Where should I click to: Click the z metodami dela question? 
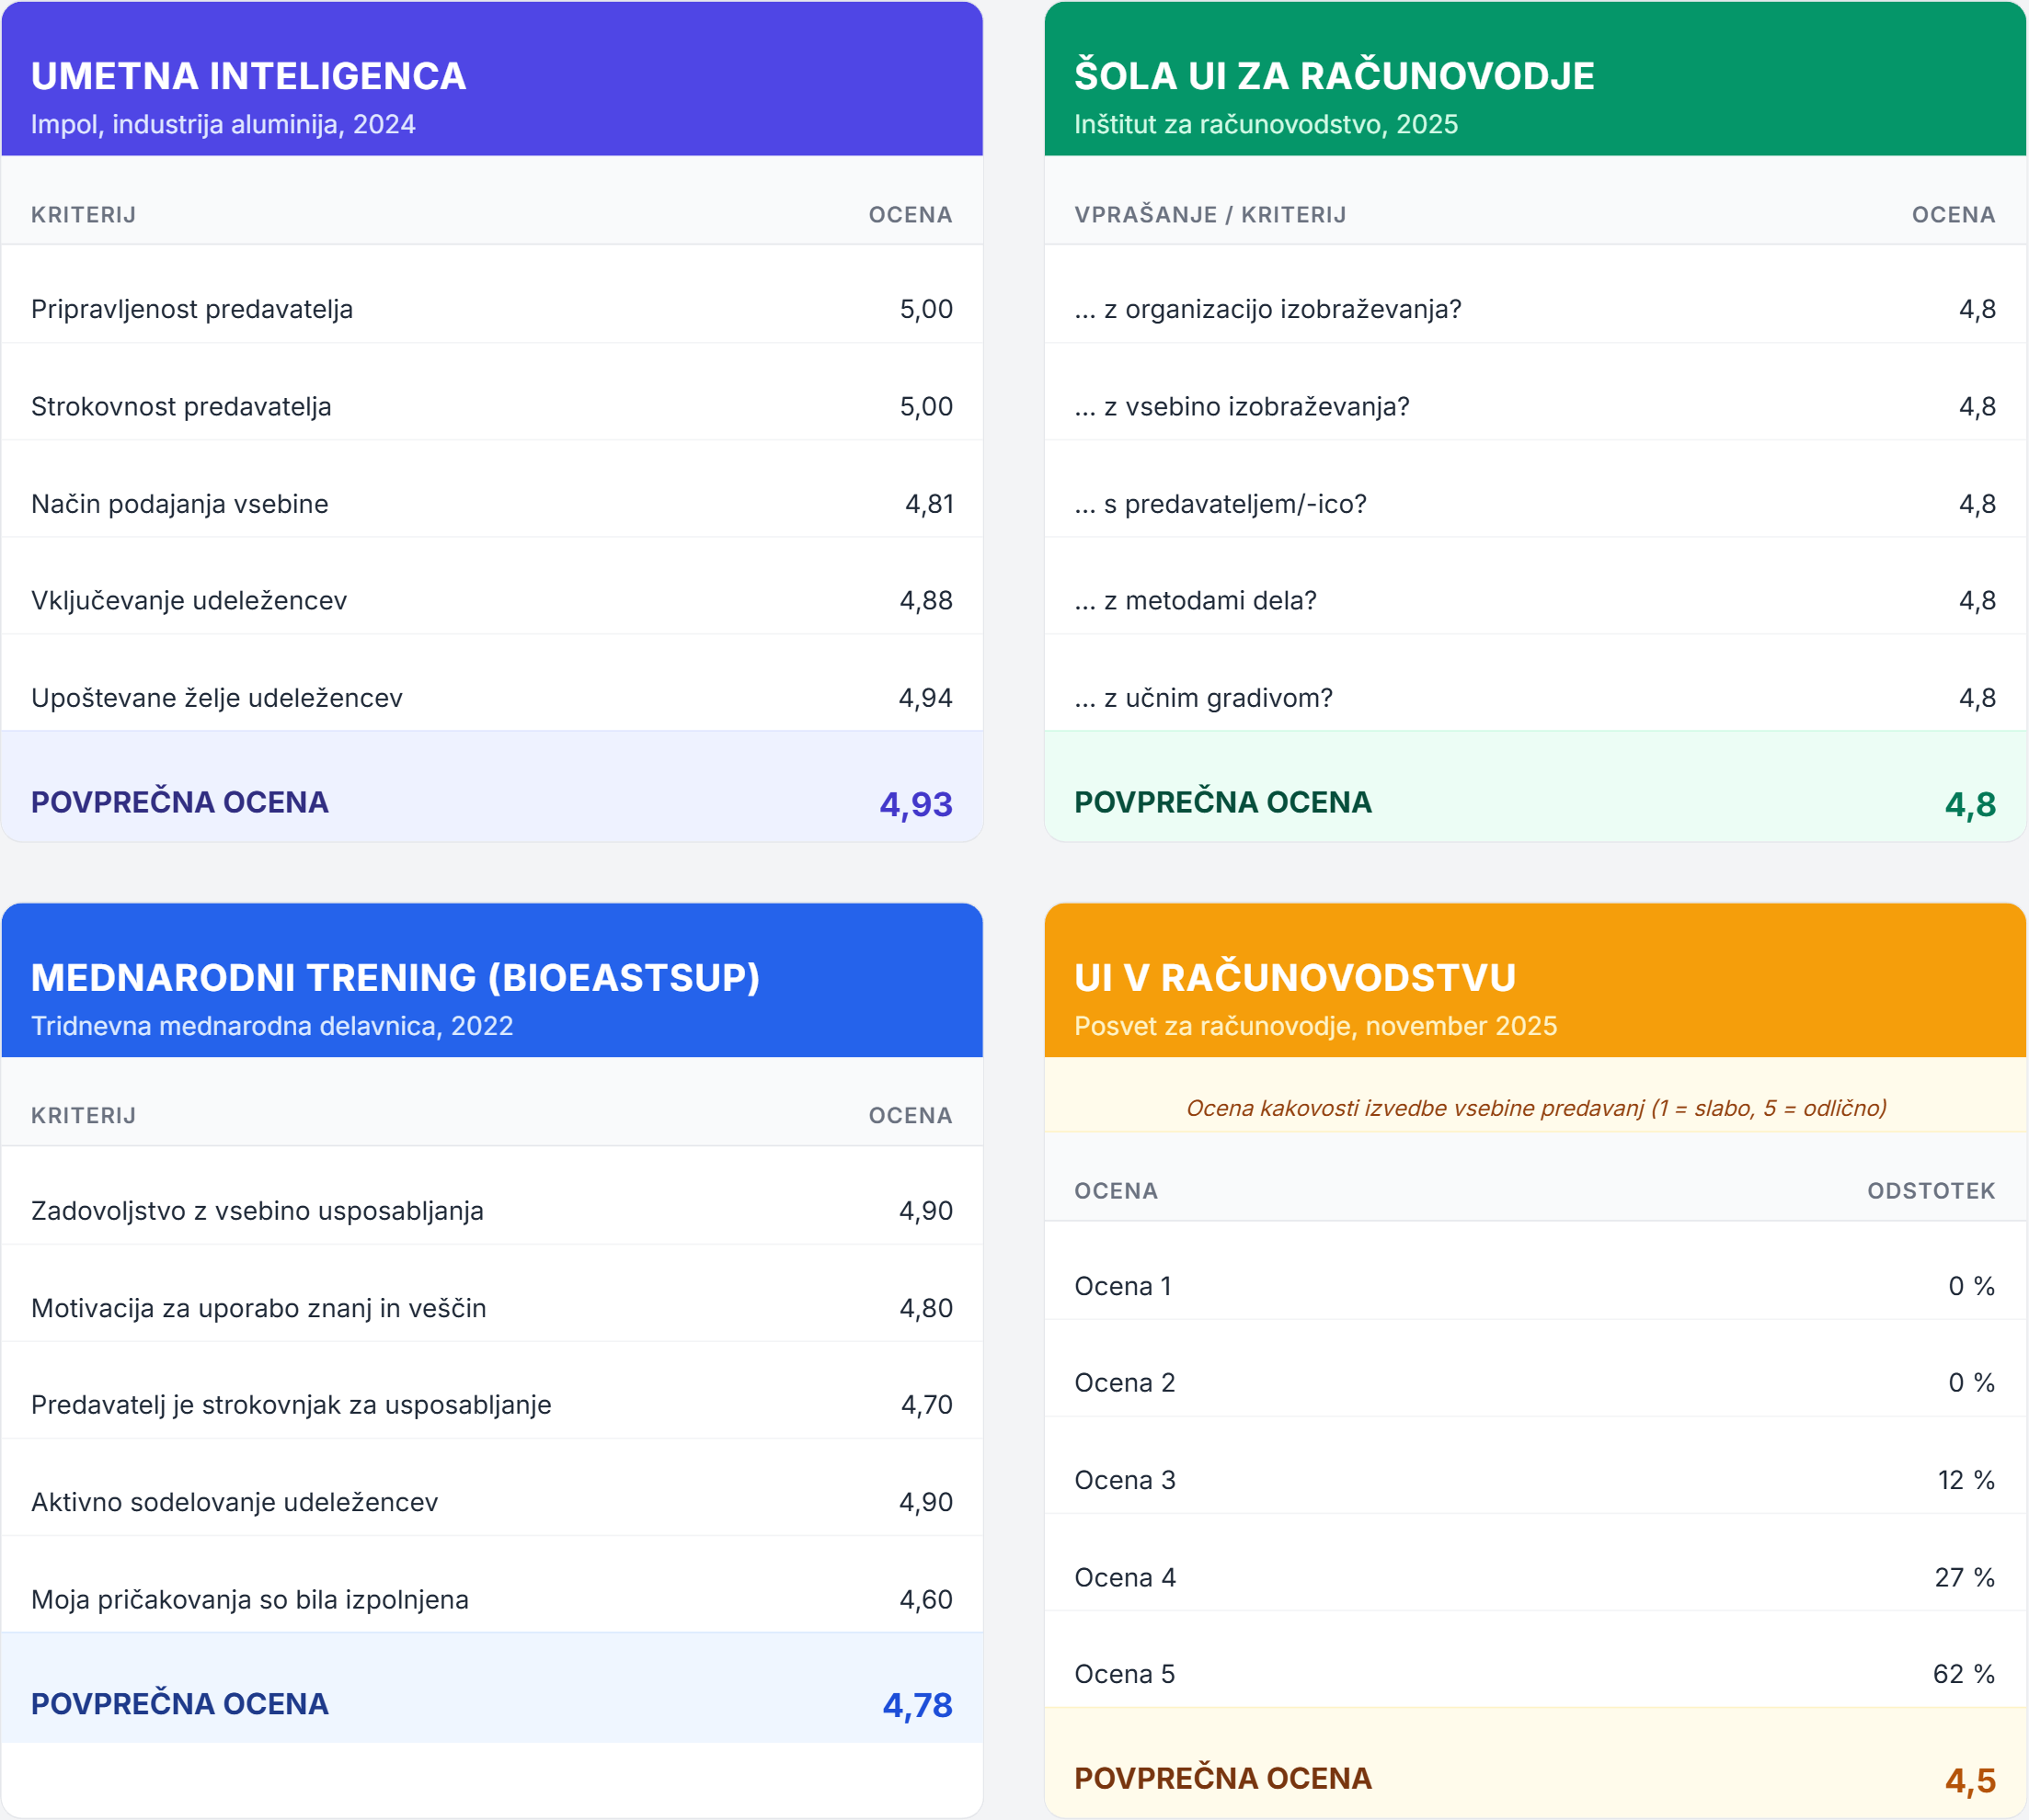pyautogui.click(x=1196, y=600)
